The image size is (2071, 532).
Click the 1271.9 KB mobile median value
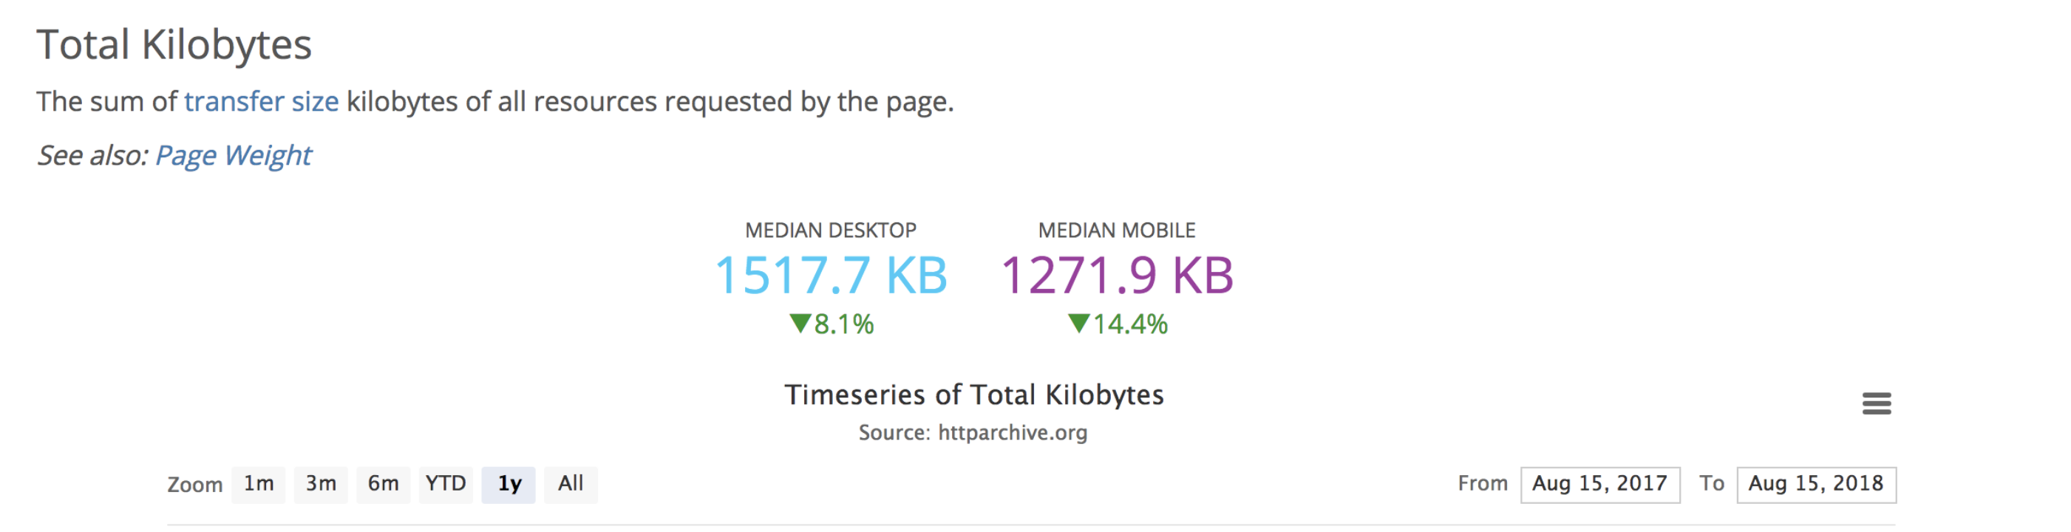(x=1117, y=275)
